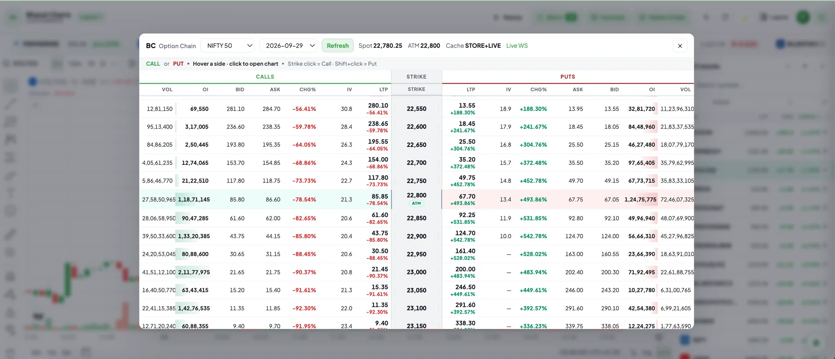The height and width of the screenshot is (359, 835).
Task: Select strike 22,850
Action: [x=417, y=218]
